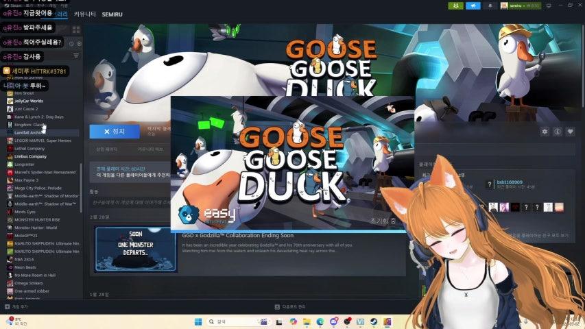Open friend bsb1168909 profile link
This screenshot has width=585, height=329.
(x=510, y=182)
